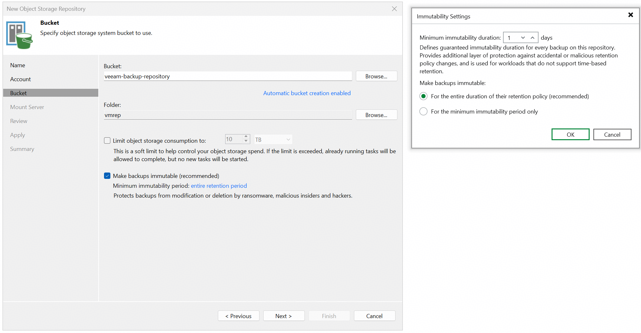Close the Immutability Settings dialog
The width and height of the screenshot is (641, 333).
tap(631, 15)
